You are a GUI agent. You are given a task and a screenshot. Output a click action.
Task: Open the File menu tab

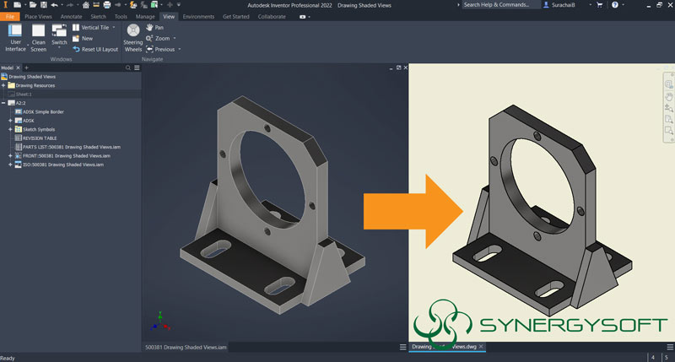[10, 17]
